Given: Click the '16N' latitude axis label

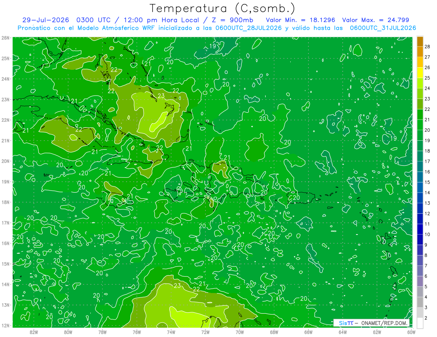Looking at the screenshot, I should click(x=5, y=243).
